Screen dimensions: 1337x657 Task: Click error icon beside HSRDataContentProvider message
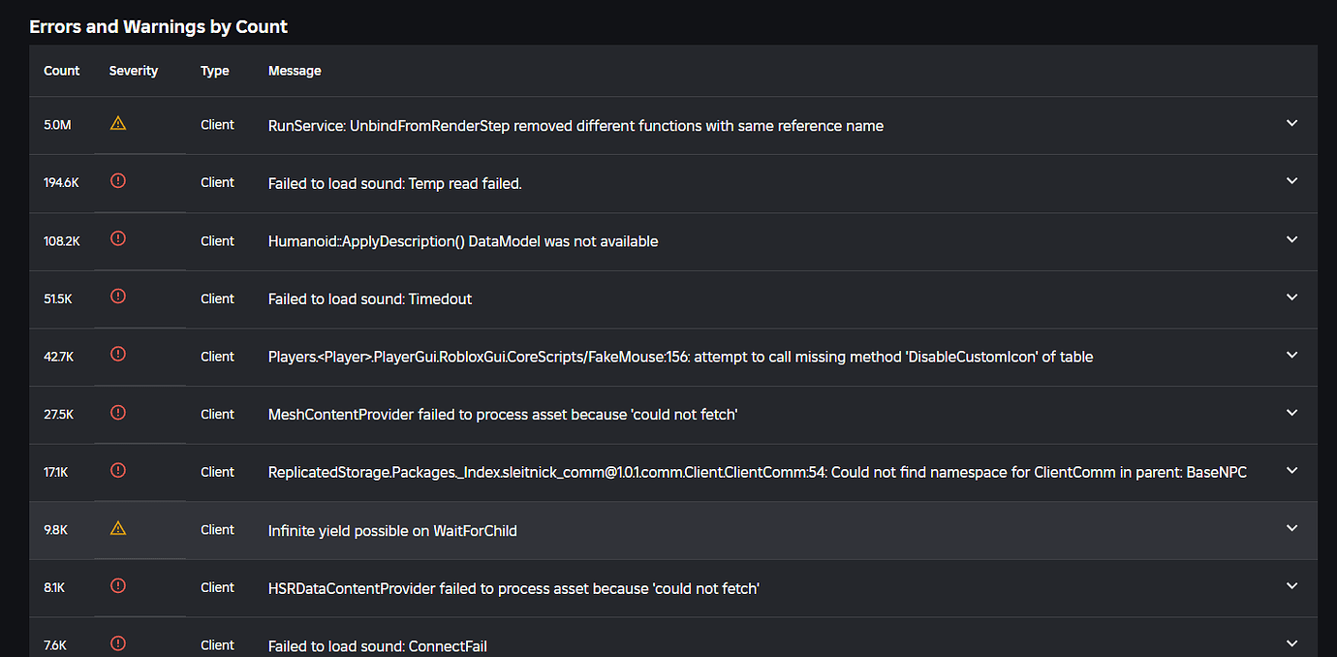(x=117, y=585)
